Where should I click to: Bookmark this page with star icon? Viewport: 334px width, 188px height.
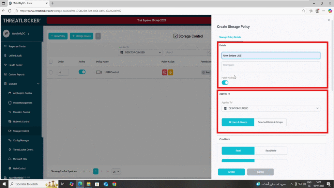pyautogui.click(x=304, y=11)
